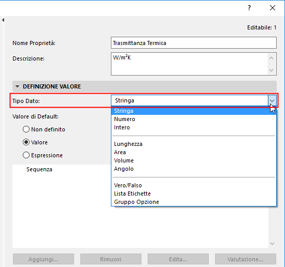Select the Non definito radio button
Screen dimensions: 285x267
click(26, 129)
